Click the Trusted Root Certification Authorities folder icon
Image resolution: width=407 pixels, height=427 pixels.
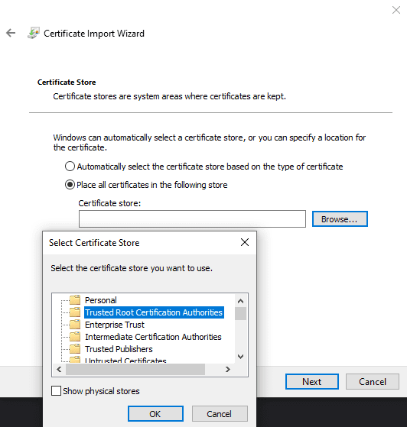(x=75, y=312)
